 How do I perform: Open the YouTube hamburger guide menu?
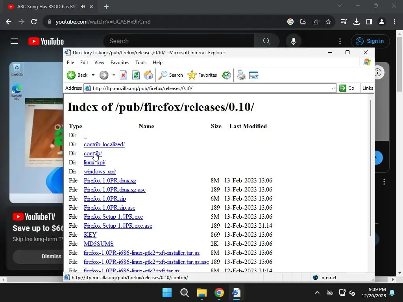click(x=14, y=41)
